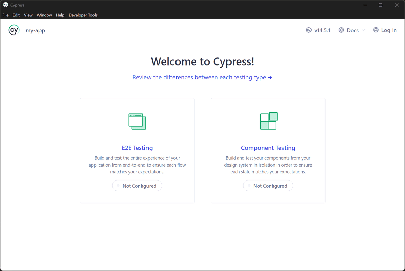Click the status dot on Component Not Configured badge
The height and width of the screenshot is (271, 405).
[249, 186]
